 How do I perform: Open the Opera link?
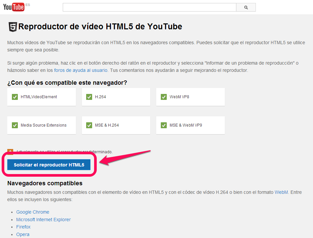(23, 234)
